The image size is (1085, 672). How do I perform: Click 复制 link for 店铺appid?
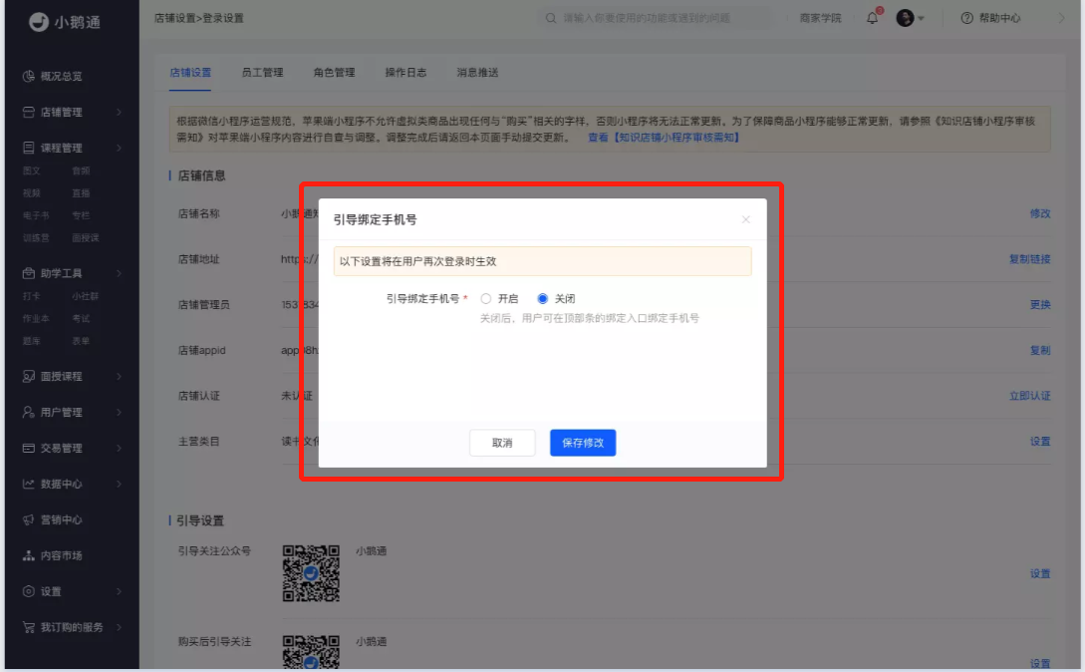[x=1040, y=351]
